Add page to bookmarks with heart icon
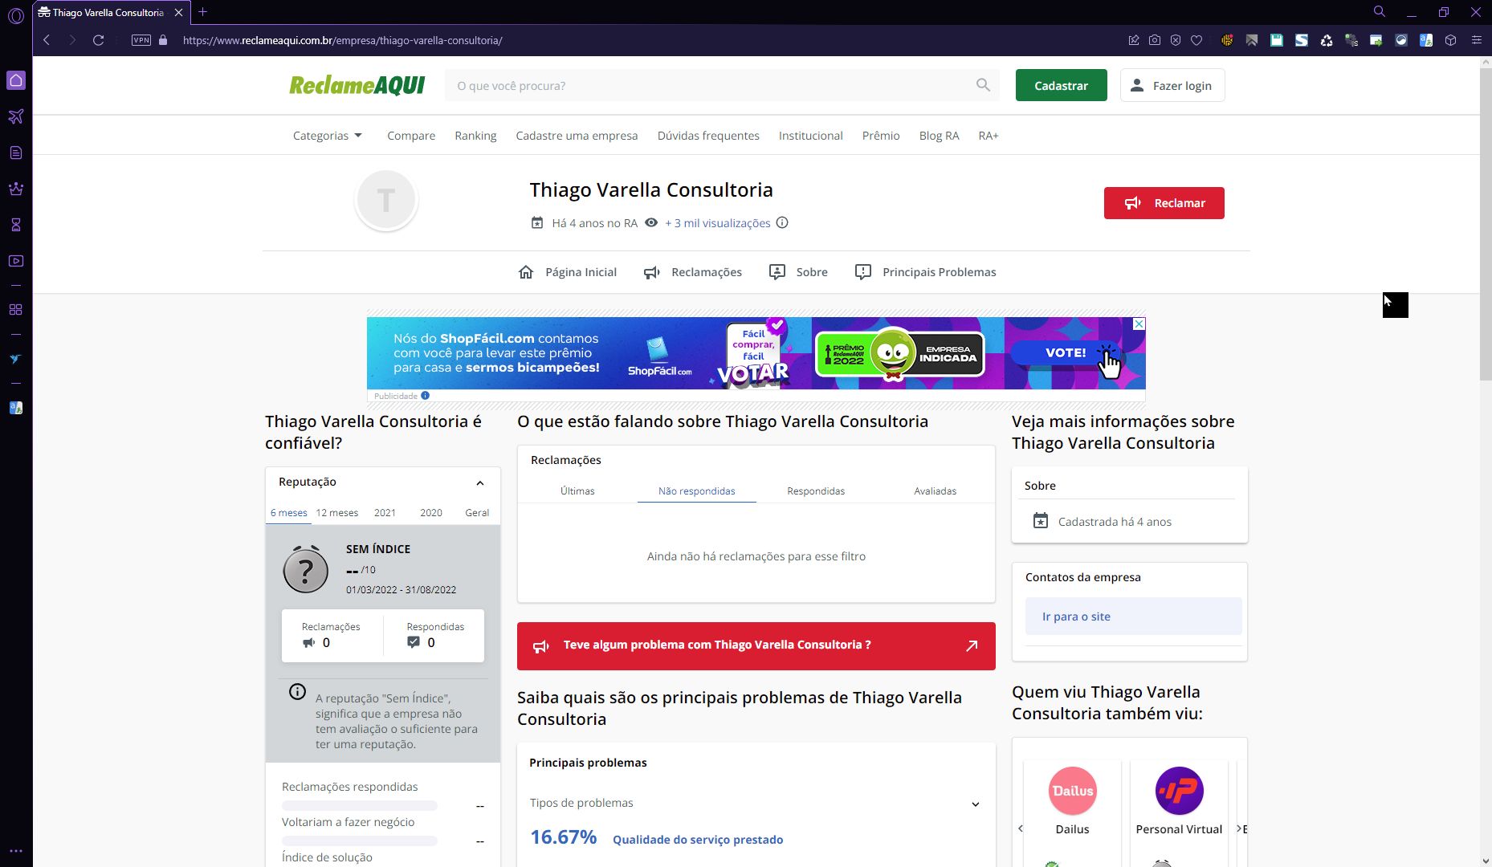Image resolution: width=1492 pixels, height=867 pixels. pyautogui.click(x=1196, y=40)
